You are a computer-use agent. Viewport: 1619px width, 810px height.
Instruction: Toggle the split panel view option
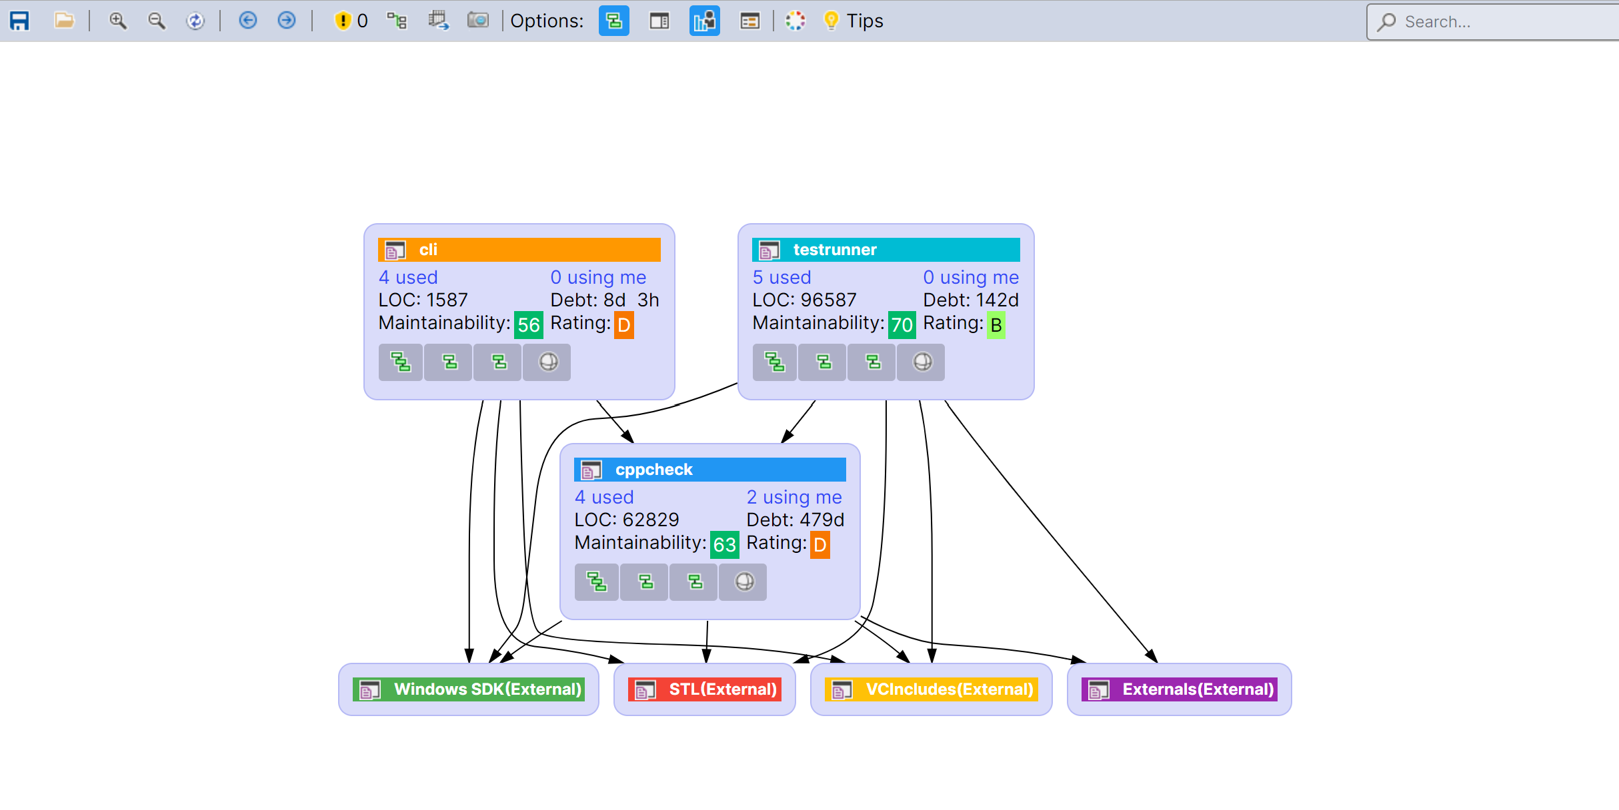(659, 21)
